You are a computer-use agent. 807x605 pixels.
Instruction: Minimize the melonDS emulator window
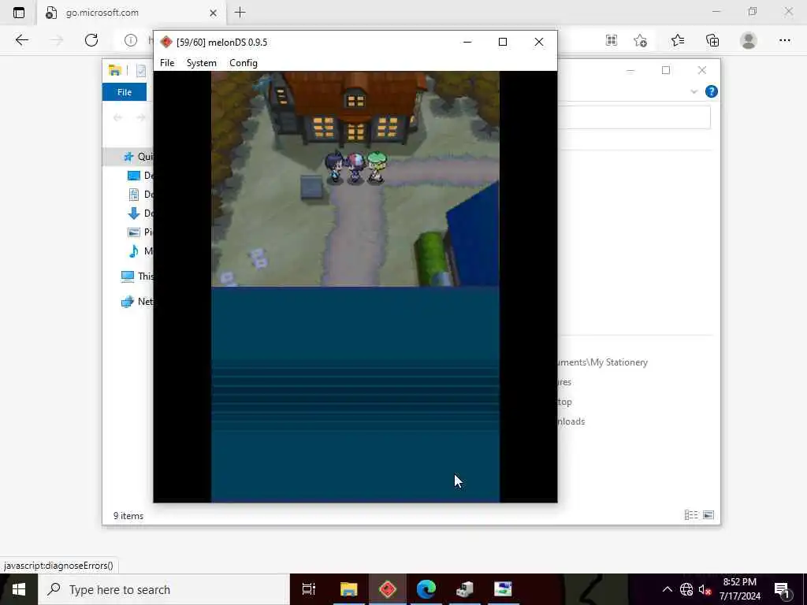pos(467,43)
